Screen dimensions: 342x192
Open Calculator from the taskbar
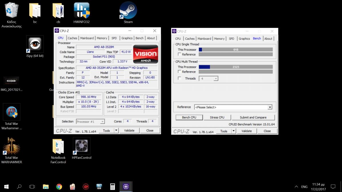click(x=113, y=187)
